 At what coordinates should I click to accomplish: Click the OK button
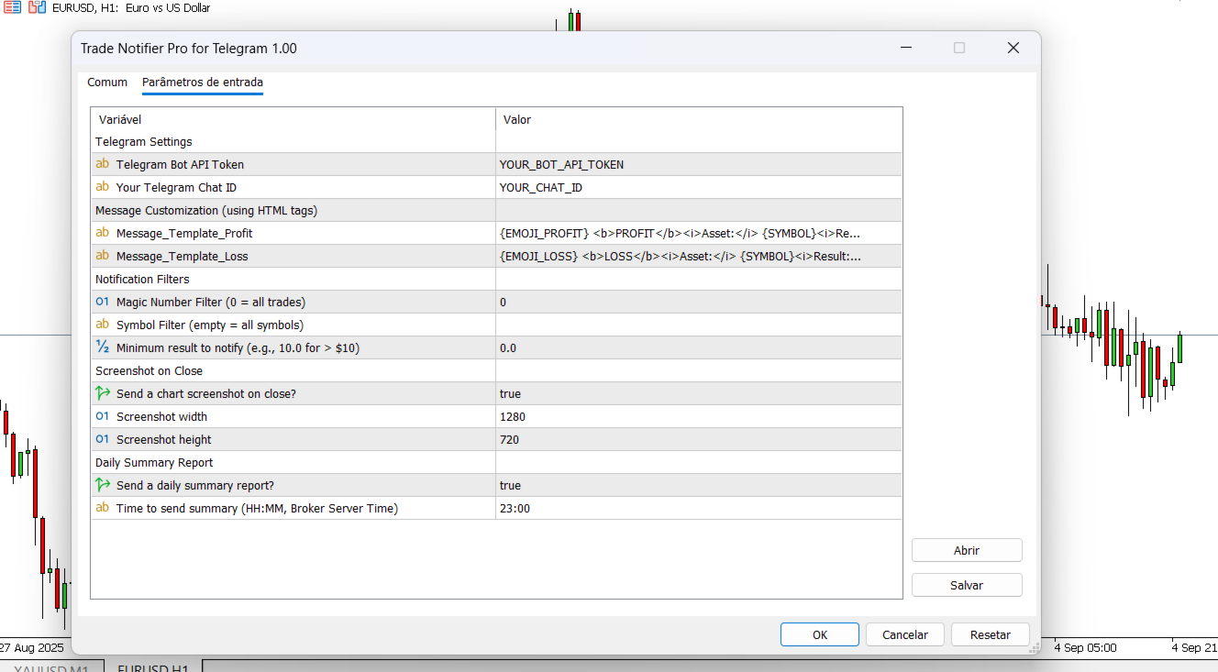(820, 634)
